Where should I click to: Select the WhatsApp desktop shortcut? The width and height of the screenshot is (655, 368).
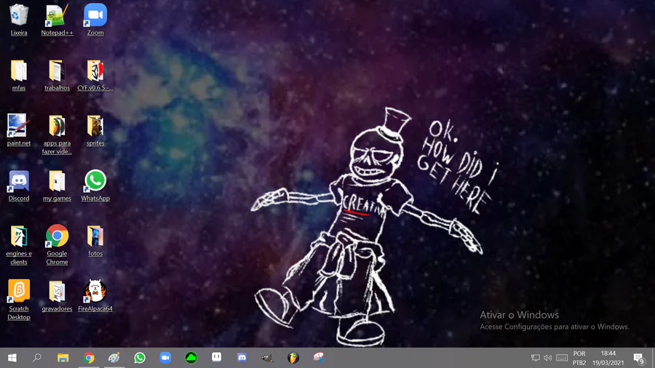[95, 185]
